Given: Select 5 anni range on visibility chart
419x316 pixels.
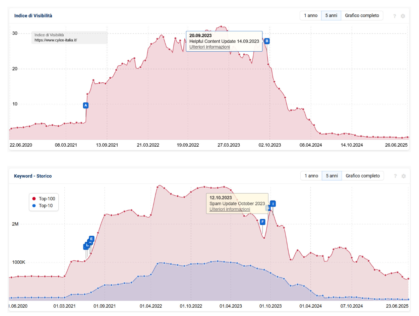Looking at the screenshot, I should pyautogui.click(x=331, y=16).
